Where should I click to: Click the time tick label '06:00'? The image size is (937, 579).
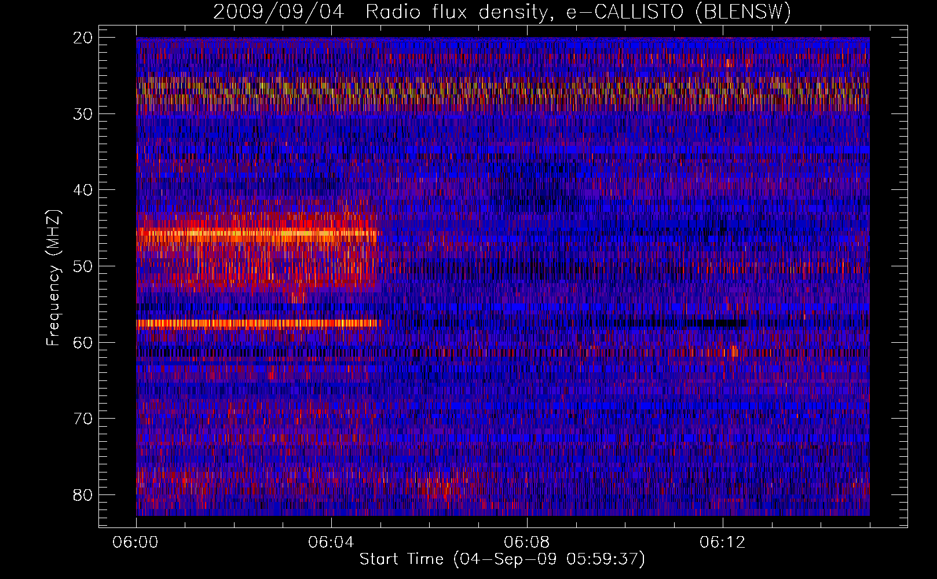pyautogui.click(x=136, y=543)
